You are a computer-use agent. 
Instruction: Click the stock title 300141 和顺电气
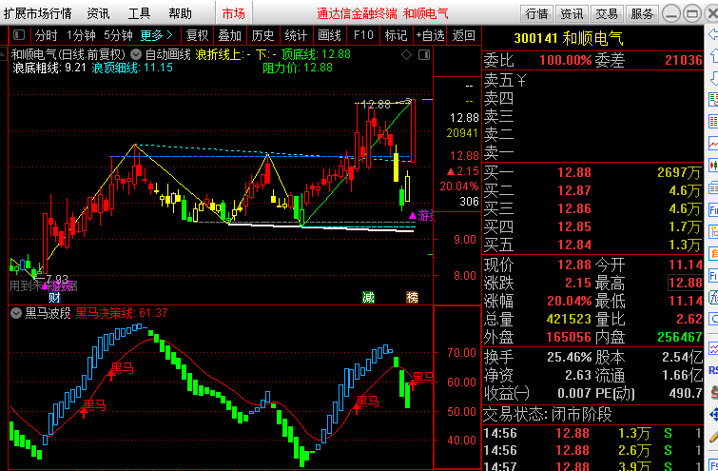tap(569, 38)
